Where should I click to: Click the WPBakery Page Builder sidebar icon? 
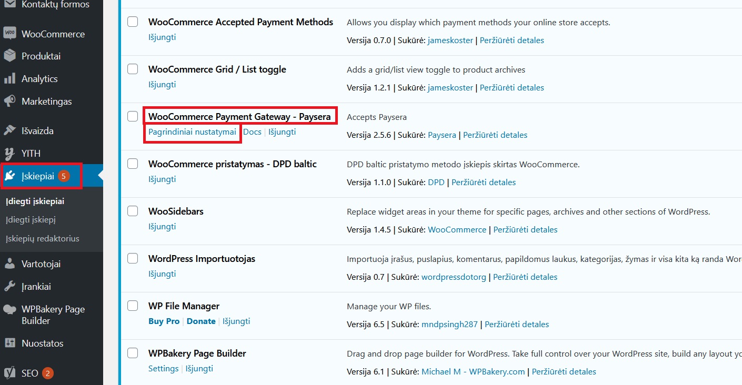click(x=9, y=309)
